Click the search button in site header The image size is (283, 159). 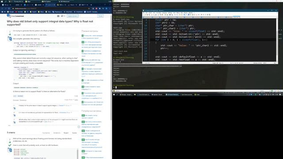(x=100, y=16)
